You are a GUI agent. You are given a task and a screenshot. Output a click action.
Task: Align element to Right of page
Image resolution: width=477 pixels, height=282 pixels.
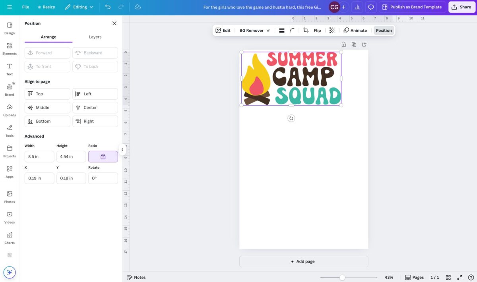95,121
